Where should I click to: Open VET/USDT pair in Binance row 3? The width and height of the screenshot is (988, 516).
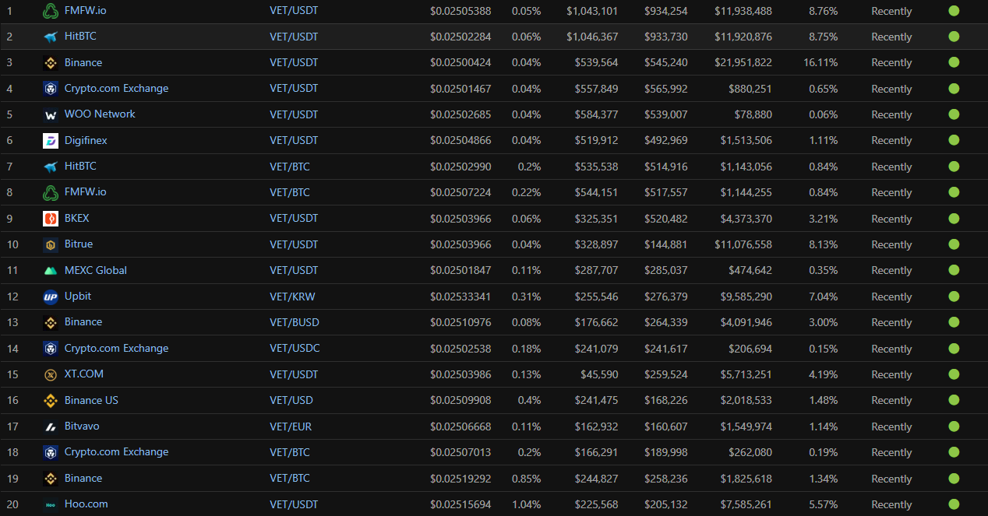click(294, 63)
